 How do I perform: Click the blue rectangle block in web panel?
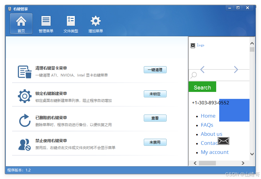pyautogui.click(x=234, y=110)
